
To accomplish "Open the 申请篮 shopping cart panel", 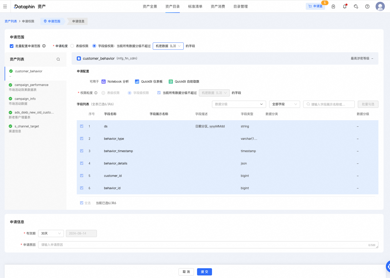I will (315, 6).
